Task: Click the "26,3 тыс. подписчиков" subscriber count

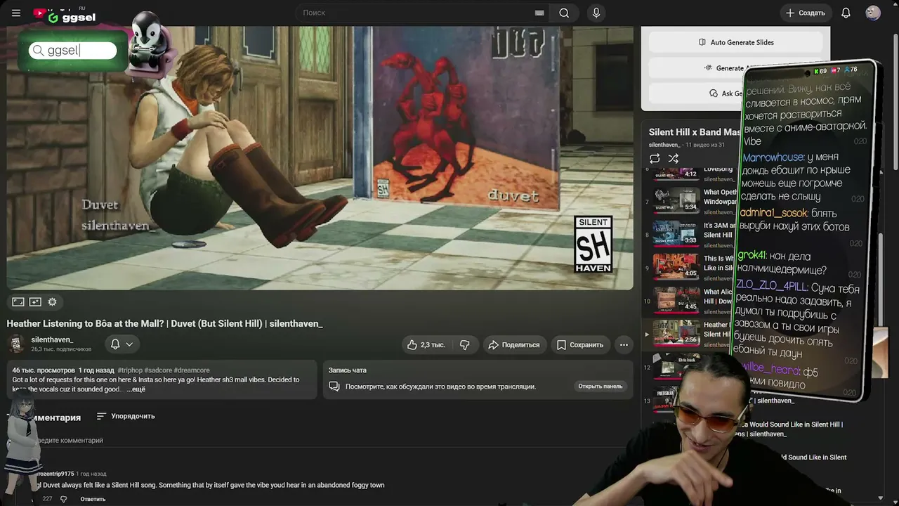Action: pos(61,349)
